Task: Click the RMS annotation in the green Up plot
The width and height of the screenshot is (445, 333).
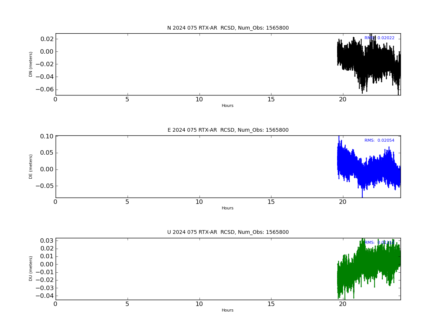Action: pos(379,242)
